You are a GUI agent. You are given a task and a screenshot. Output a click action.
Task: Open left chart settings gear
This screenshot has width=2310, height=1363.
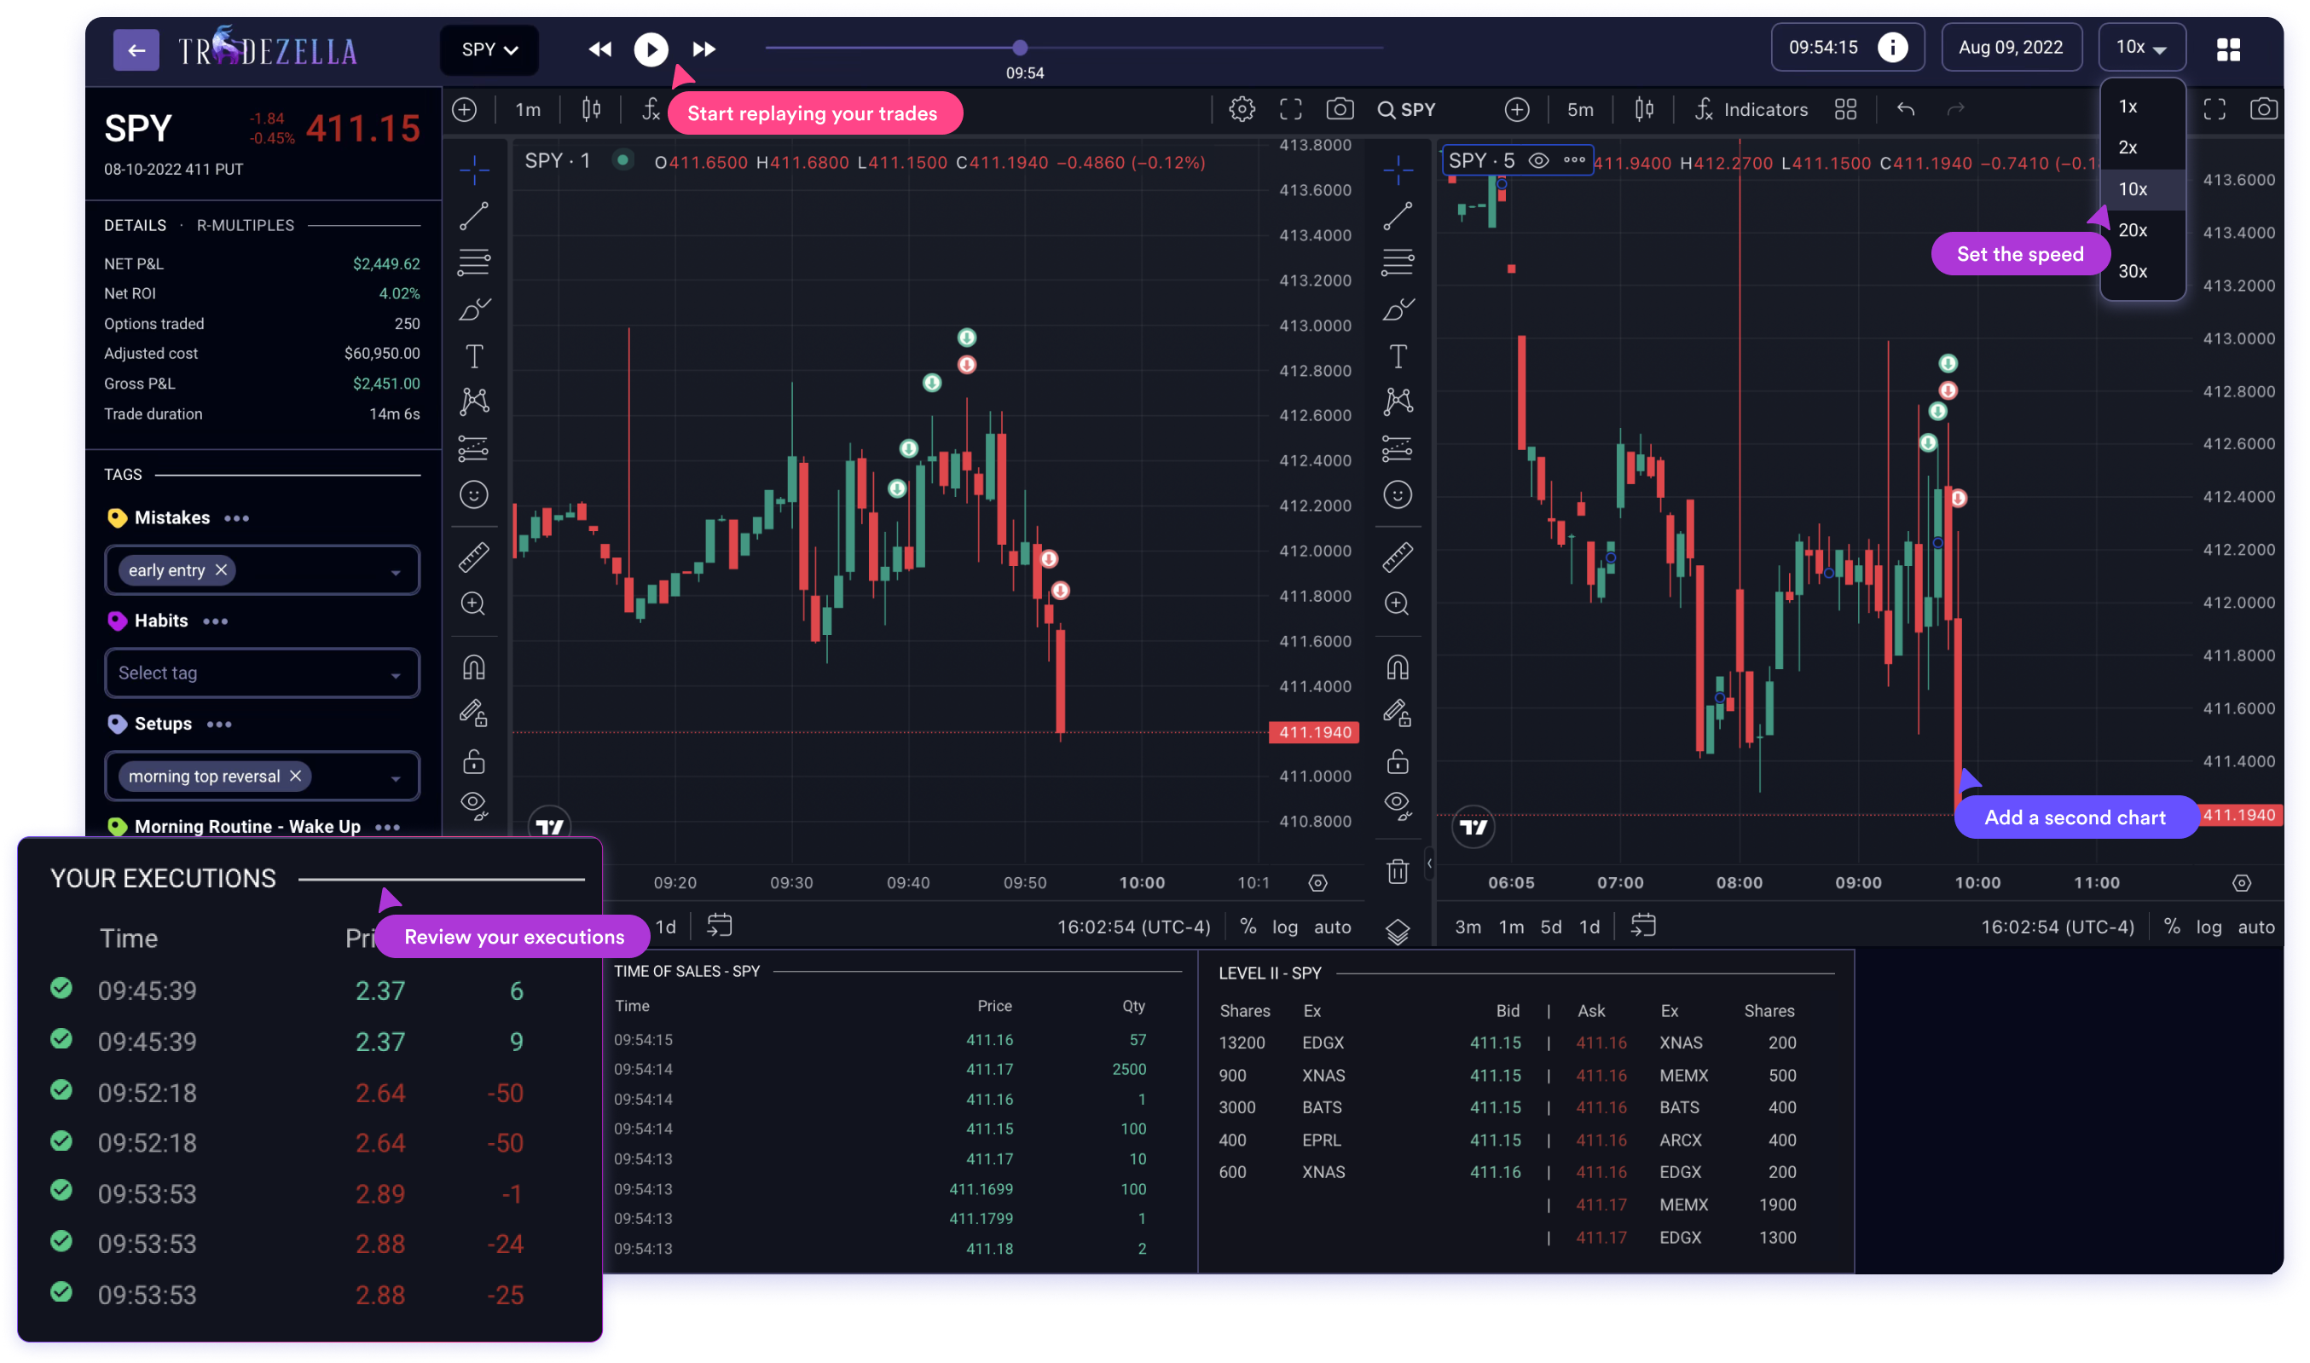[x=1242, y=110]
